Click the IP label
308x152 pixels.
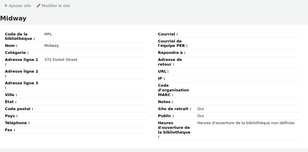pyautogui.click(x=162, y=78)
